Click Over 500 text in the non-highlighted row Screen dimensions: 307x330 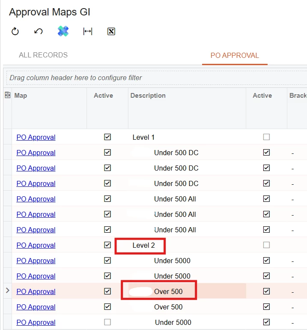(x=168, y=307)
